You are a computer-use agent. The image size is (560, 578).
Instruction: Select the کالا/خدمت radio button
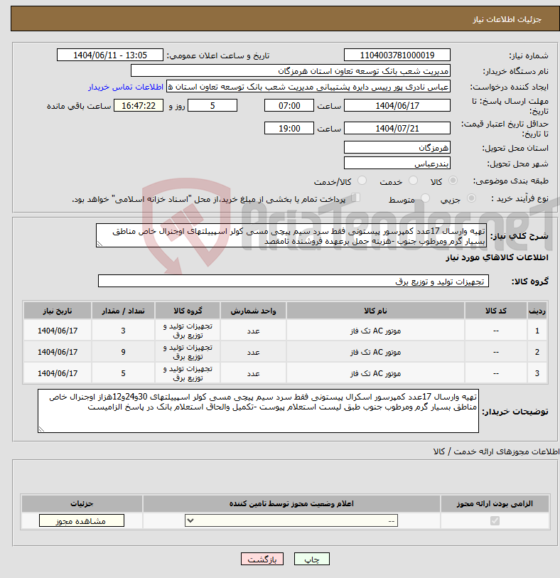point(362,181)
